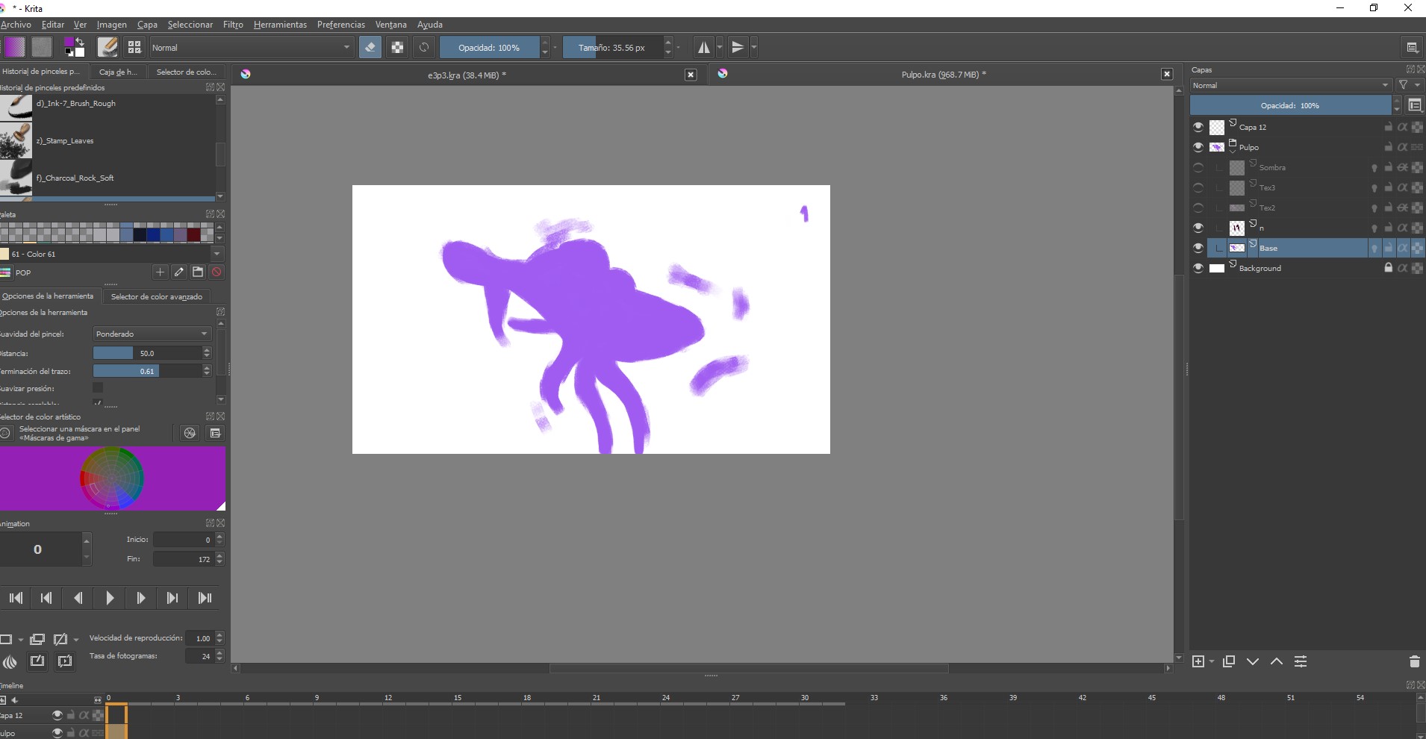Screen dimensions: 1426x739
Task: Switch to the Pulpo.kra document tab
Action: [943, 74]
